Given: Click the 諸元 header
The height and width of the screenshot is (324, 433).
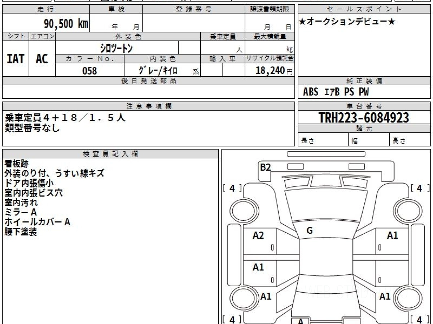Looking at the screenshot, I should 364,129.
